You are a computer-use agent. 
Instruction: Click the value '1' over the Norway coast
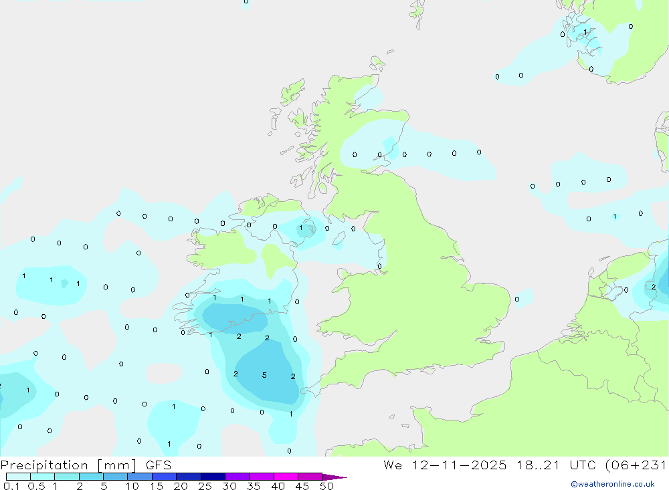click(585, 32)
